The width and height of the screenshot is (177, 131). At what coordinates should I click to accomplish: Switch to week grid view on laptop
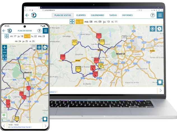[72, 22]
